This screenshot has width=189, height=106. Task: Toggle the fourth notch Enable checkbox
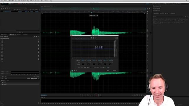tap(99, 64)
